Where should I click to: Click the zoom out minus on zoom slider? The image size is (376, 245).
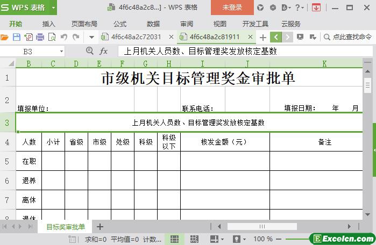(279, 239)
